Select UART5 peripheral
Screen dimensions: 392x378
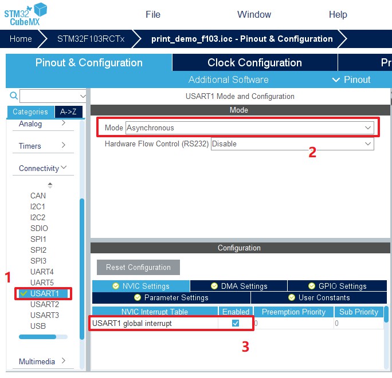[x=42, y=282]
